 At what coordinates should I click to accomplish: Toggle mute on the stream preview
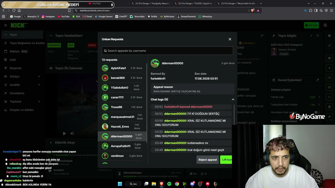coord(72,133)
